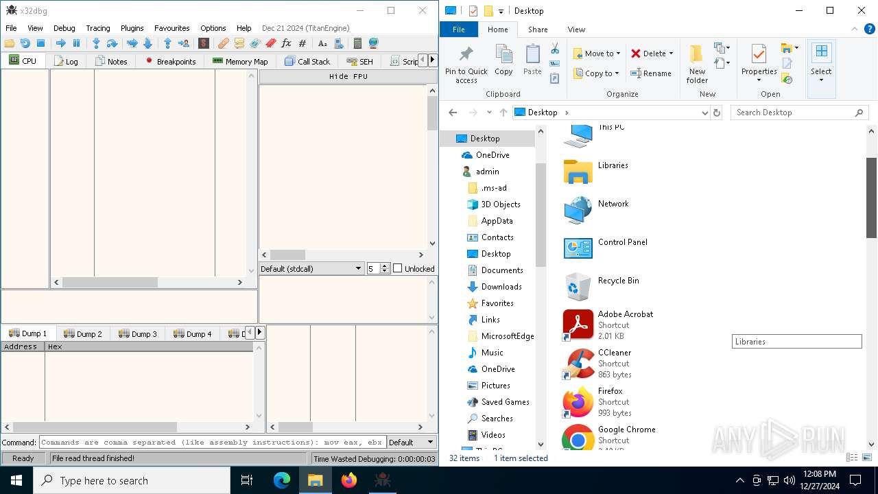Click the Pause icon in x32dbg toolbar
Image resolution: width=878 pixels, height=494 pixels.
[76, 43]
